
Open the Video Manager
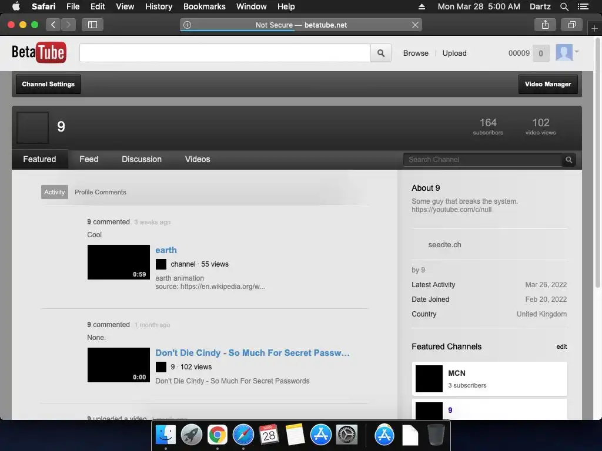pos(548,84)
